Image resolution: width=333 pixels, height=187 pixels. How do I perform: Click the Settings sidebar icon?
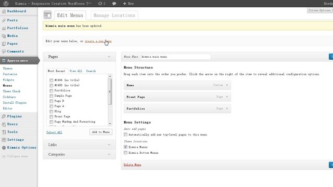(4, 140)
